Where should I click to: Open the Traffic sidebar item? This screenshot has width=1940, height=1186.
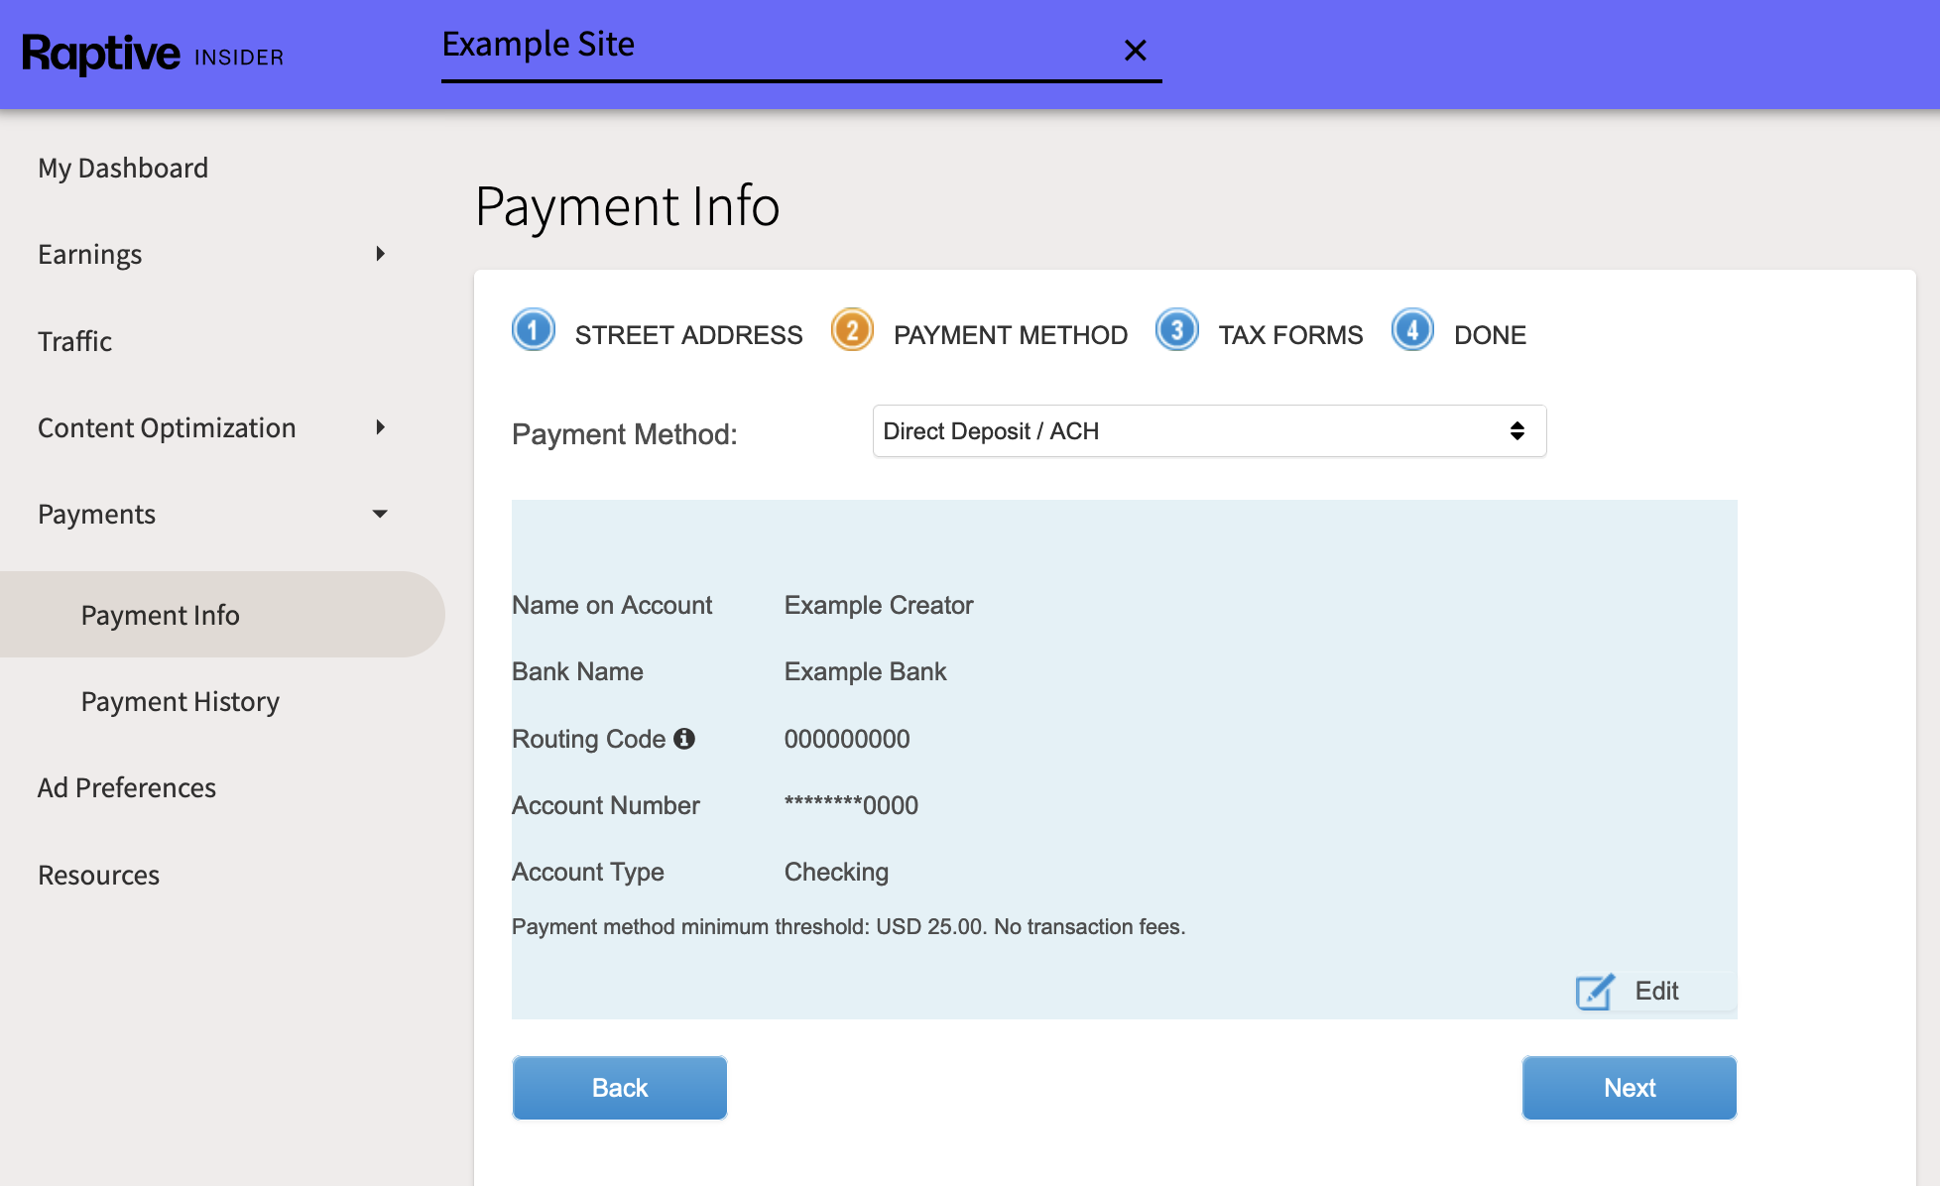pos(74,341)
